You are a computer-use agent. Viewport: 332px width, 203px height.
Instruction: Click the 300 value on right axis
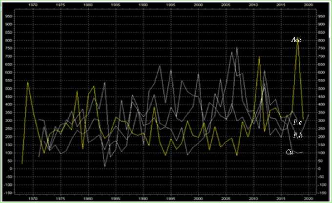(x=322, y=121)
